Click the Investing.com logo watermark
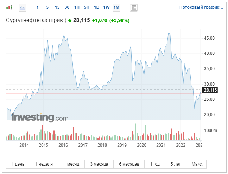This screenshot has height=174, width=228. pyautogui.click(x=40, y=117)
